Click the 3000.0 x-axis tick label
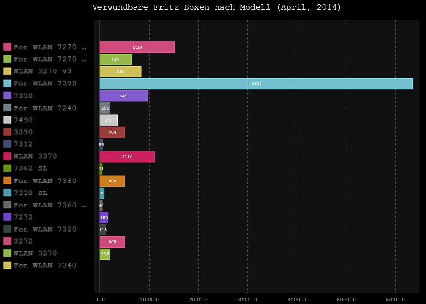Viewport: 426px width, 304px height. (x=247, y=300)
